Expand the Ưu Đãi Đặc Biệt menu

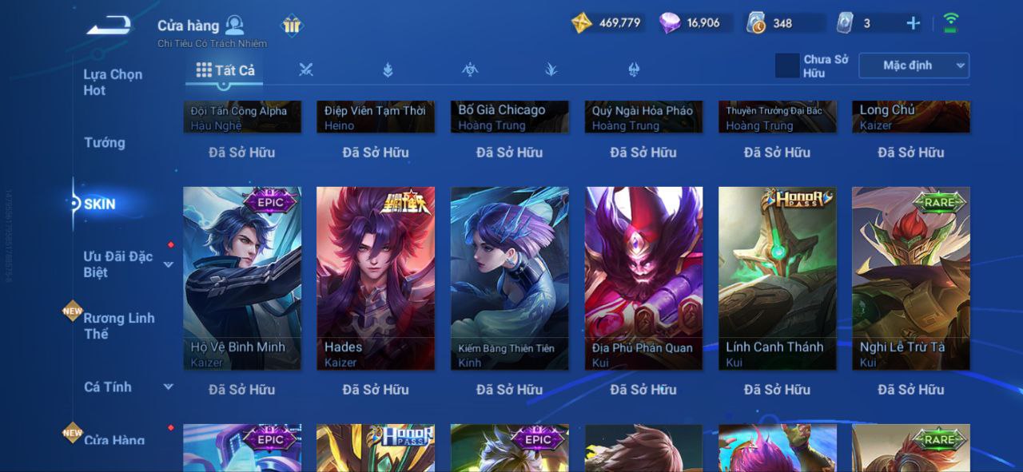pyautogui.click(x=169, y=264)
